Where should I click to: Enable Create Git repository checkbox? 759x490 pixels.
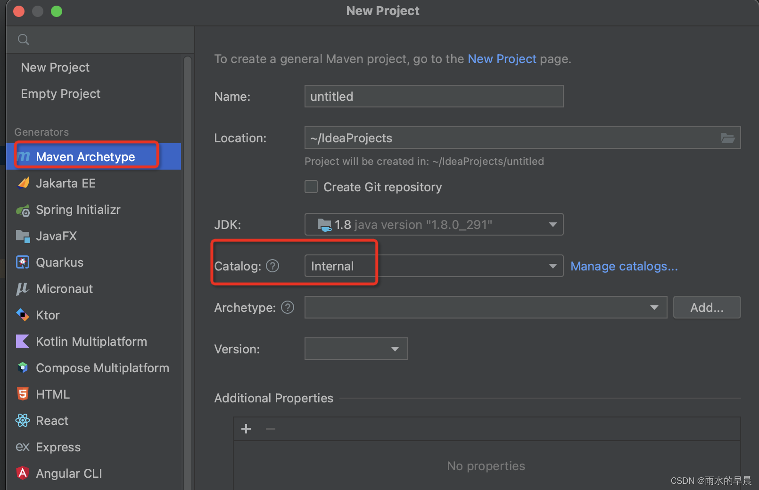311,187
